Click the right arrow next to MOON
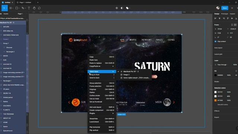Image resolution: width=238 pixels, height=134 pixels. coord(174,102)
